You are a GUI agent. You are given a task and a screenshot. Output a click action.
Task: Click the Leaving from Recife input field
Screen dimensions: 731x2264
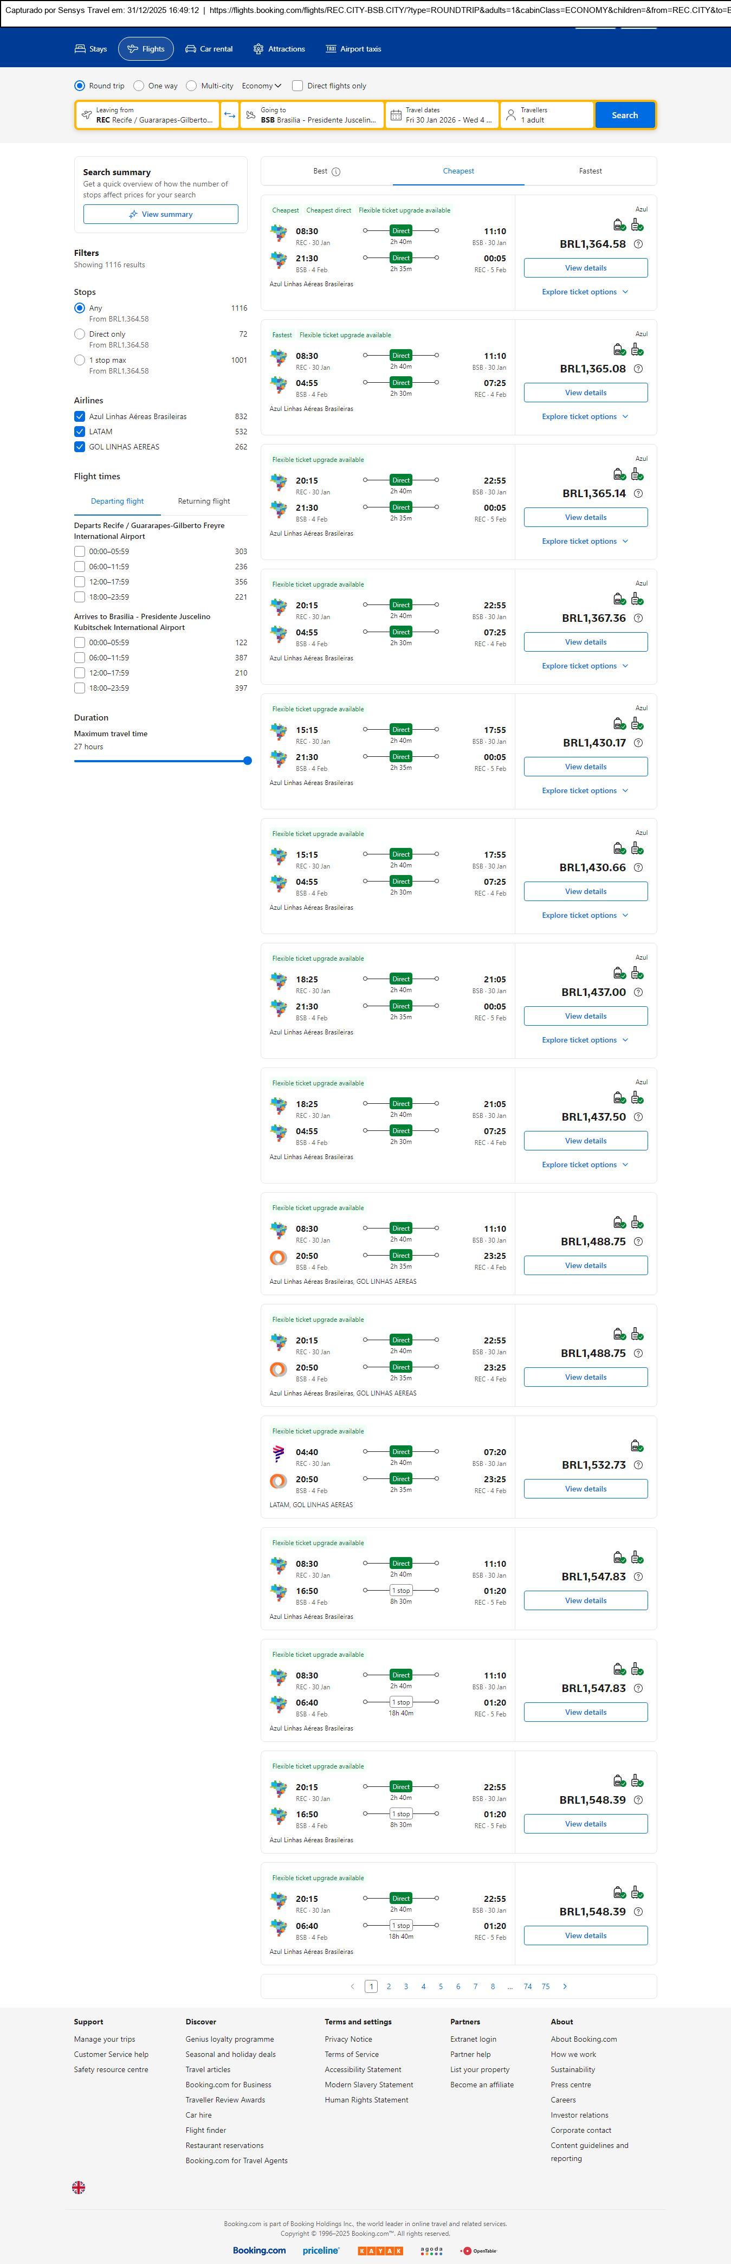147,115
